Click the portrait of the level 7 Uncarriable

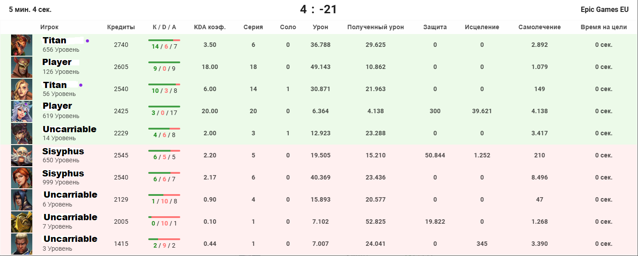pos(22,222)
